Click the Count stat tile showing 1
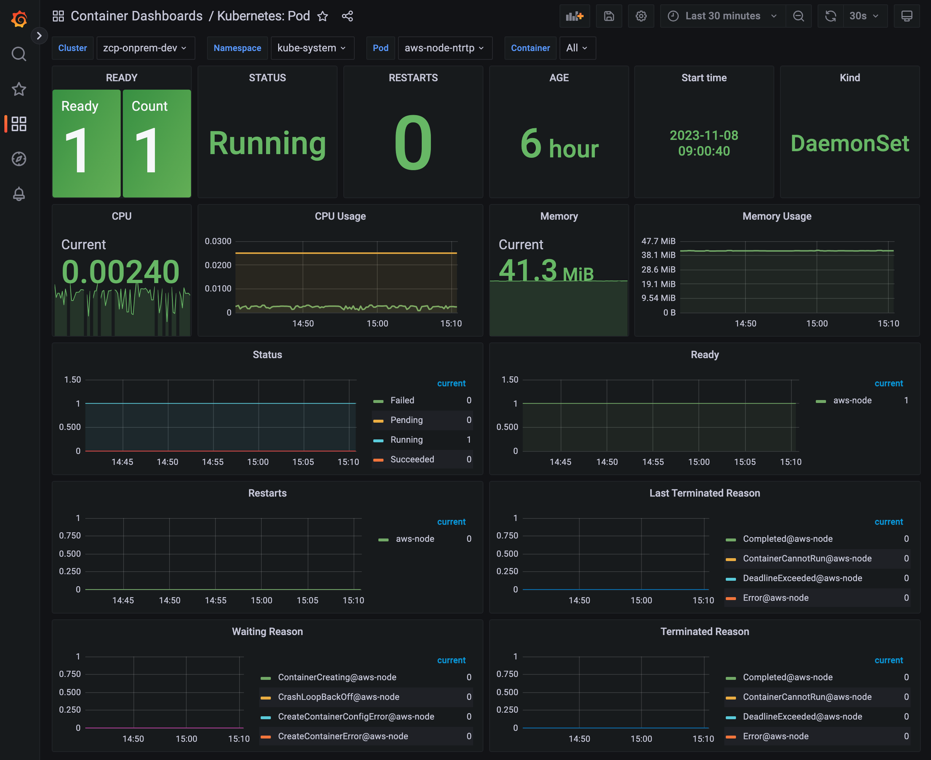 tap(157, 143)
